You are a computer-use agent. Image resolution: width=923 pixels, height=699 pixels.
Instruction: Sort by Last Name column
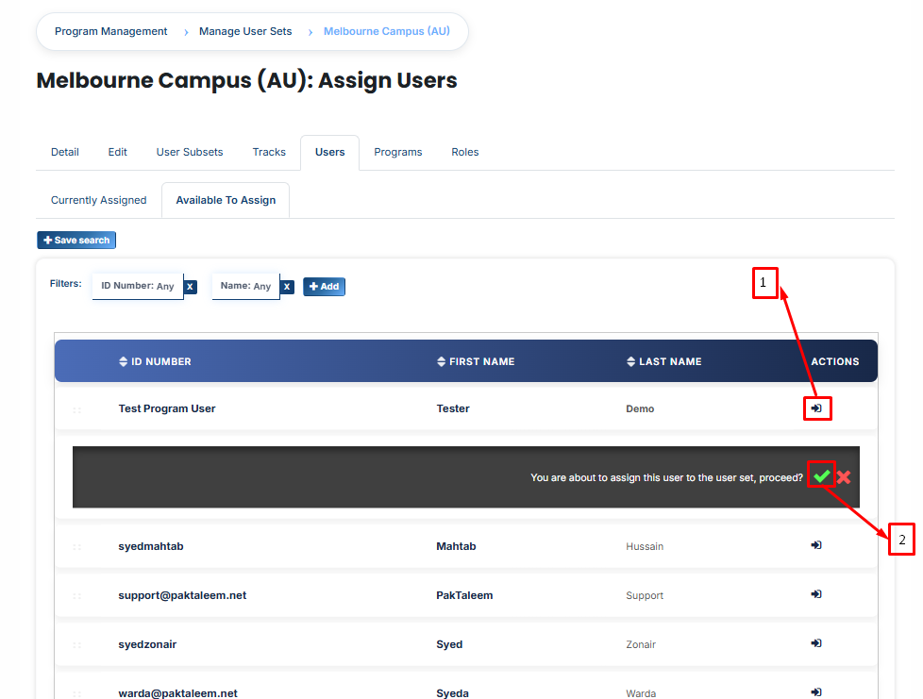tap(664, 361)
